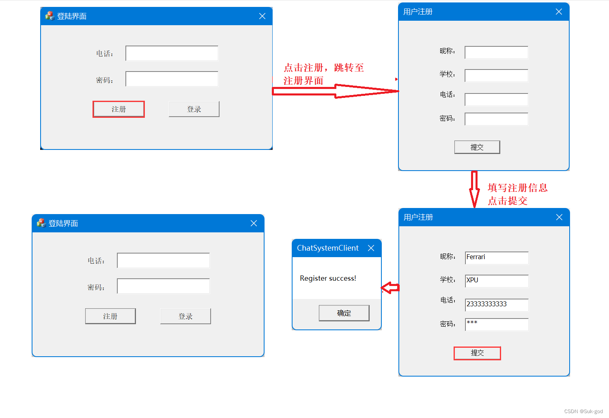Click the 昵称 field containing Ferrari
Screen dimensions: 609x418
[x=497, y=258]
